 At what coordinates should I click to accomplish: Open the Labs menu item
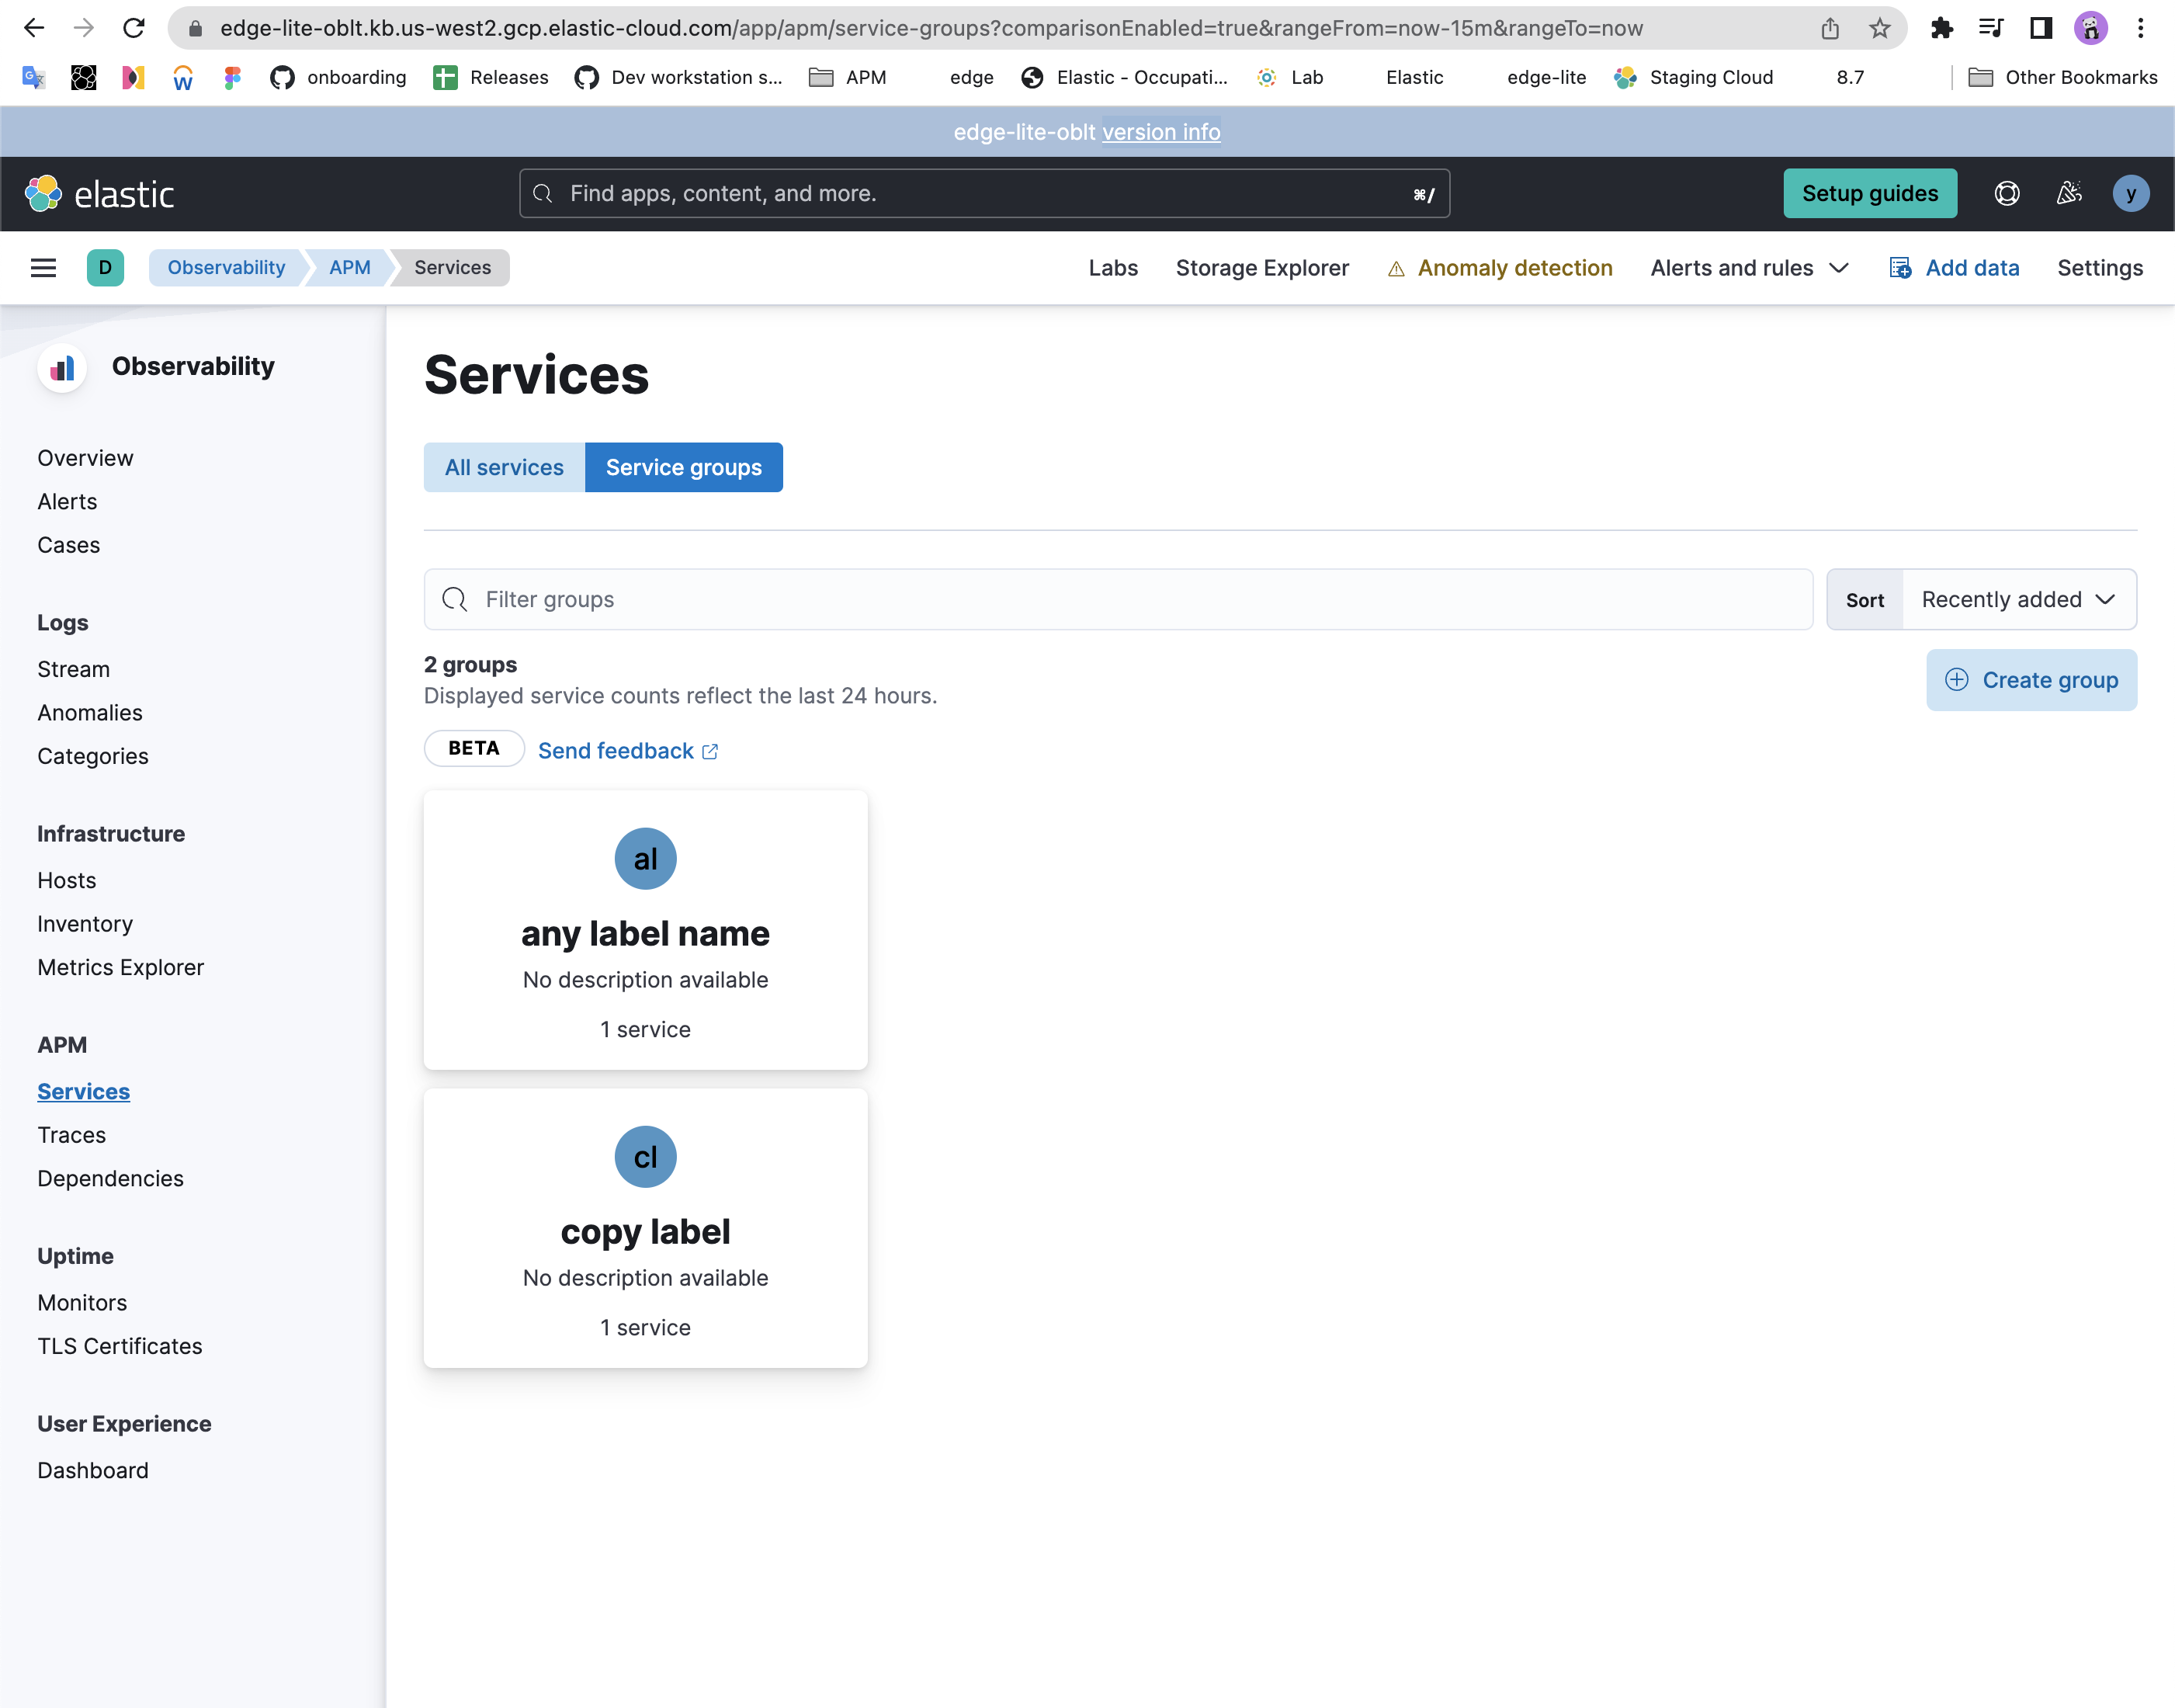(x=1113, y=267)
